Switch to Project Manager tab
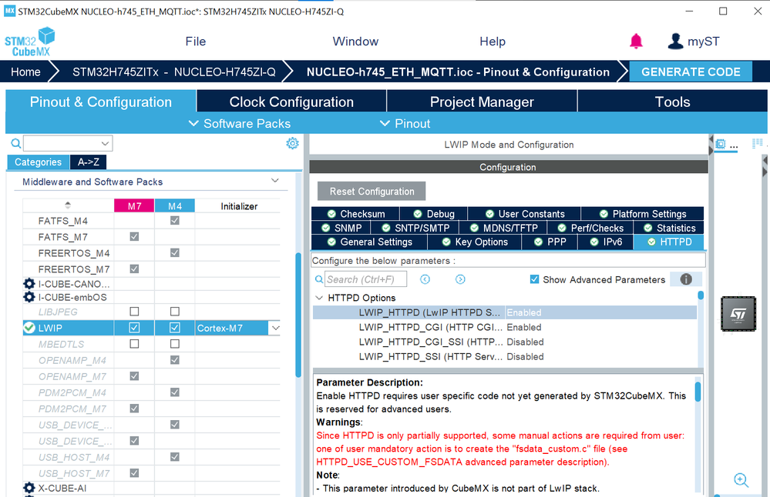Screen dimensions: 770x497 (x=482, y=102)
